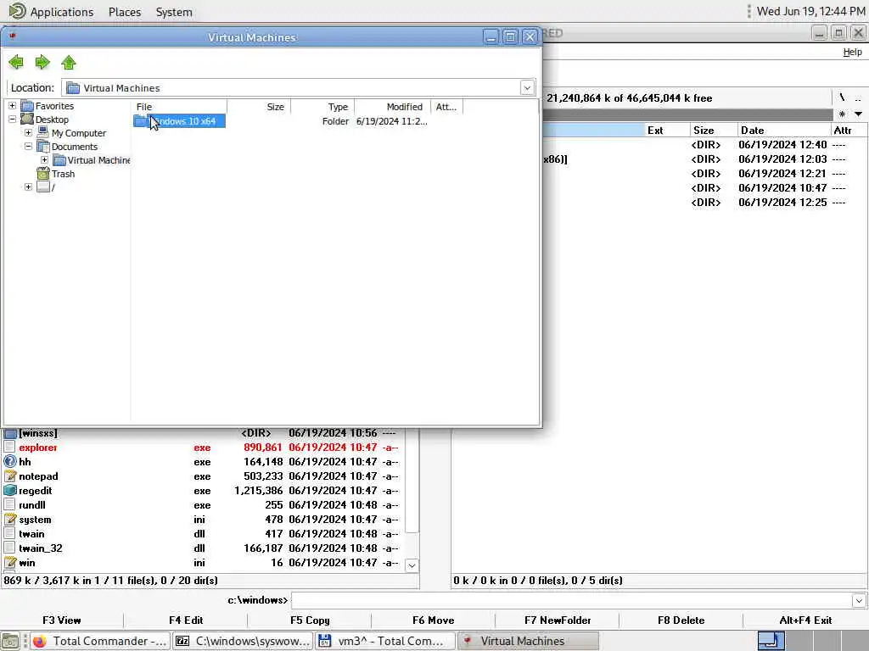Go forward with the green right arrow
This screenshot has width=869, height=651.
(x=42, y=62)
